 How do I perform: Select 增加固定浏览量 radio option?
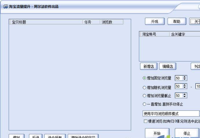coord(144,78)
